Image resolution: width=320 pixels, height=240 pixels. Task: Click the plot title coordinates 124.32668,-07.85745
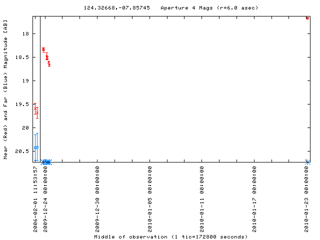pos(116,8)
